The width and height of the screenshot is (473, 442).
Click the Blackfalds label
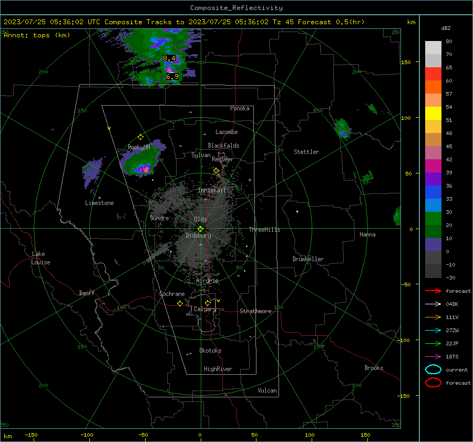coord(223,146)
